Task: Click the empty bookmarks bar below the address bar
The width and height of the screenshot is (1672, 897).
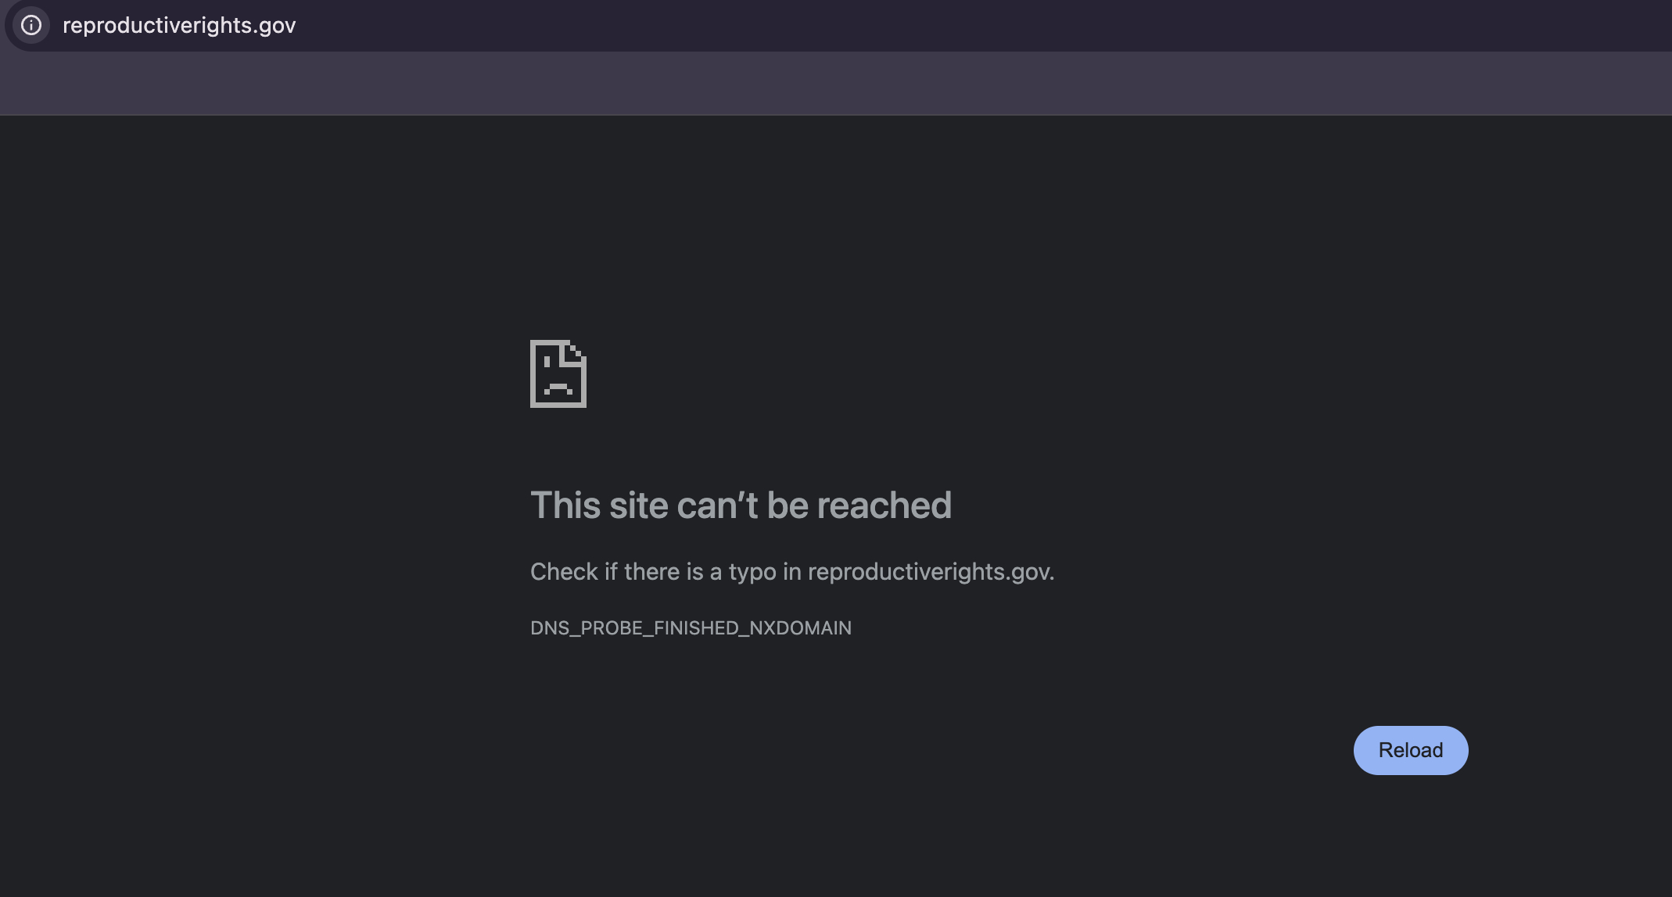Action: 836,84
